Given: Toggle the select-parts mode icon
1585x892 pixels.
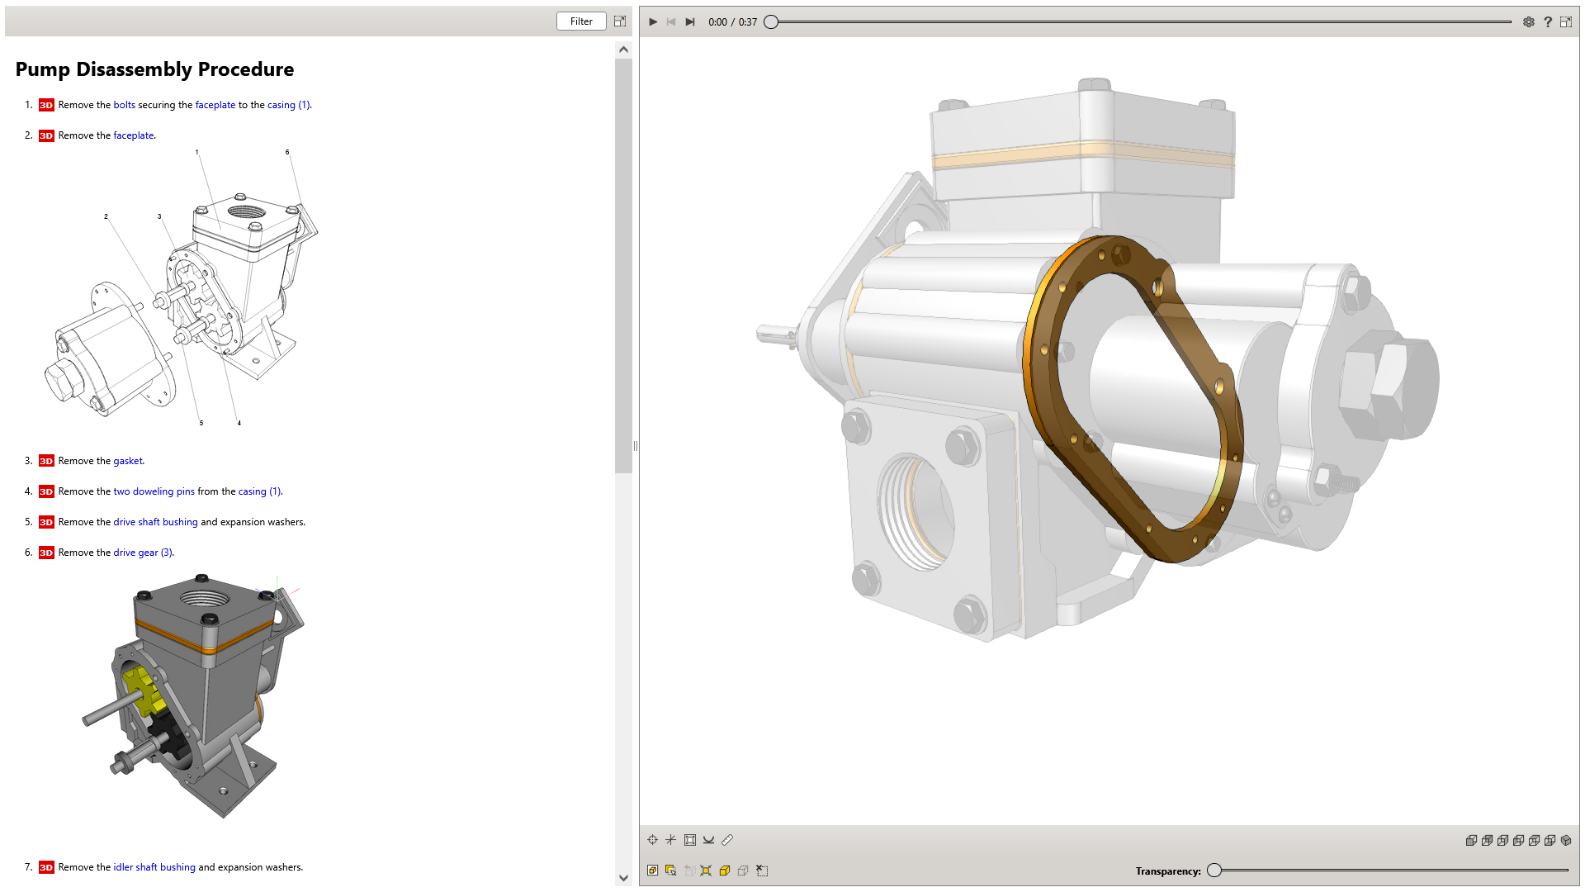Looking at the screenshot, I should 652,871.
